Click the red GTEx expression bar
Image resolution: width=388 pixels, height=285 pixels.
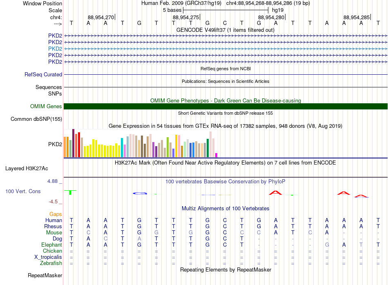click(79, 145)
